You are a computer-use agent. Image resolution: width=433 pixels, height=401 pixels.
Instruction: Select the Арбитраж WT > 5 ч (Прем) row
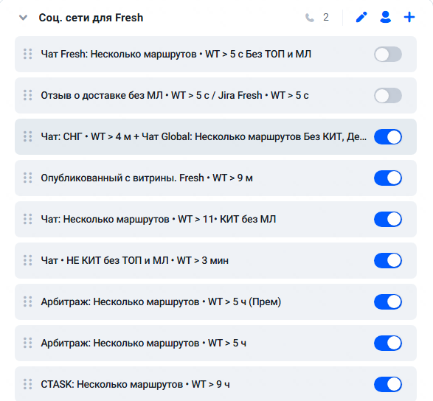[215, 301]
